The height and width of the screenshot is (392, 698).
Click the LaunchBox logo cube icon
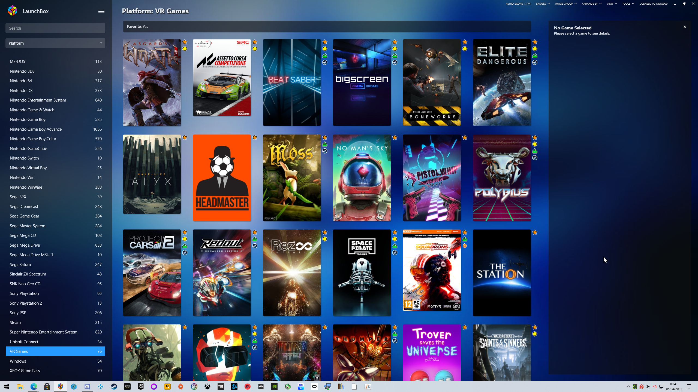coord(13,11)
